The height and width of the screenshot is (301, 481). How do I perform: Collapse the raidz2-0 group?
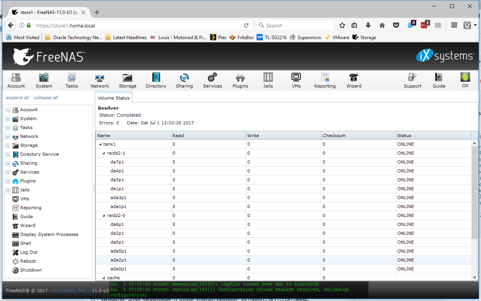click(103, 215)
